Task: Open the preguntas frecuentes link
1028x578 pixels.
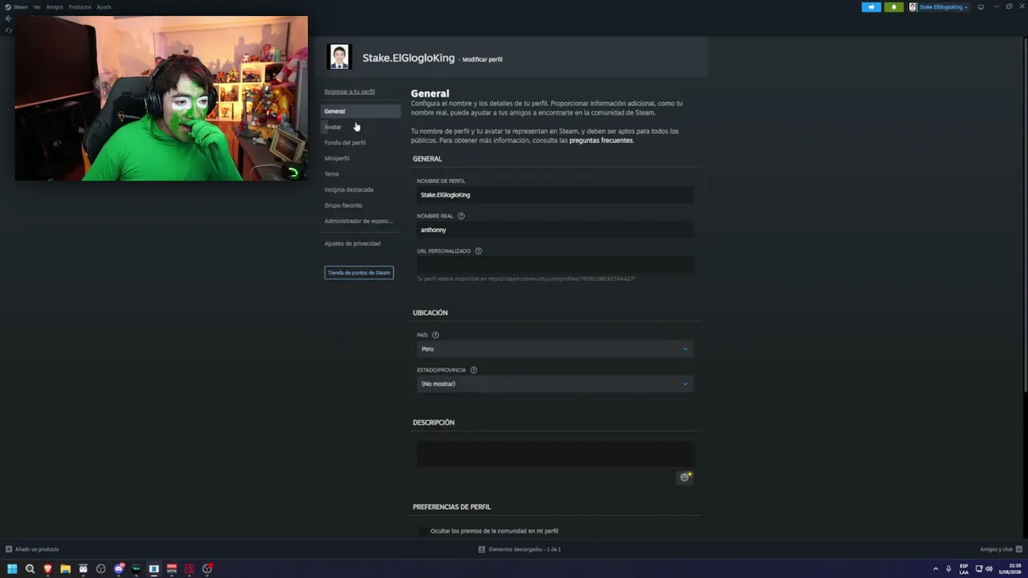Action: point(602,140)
